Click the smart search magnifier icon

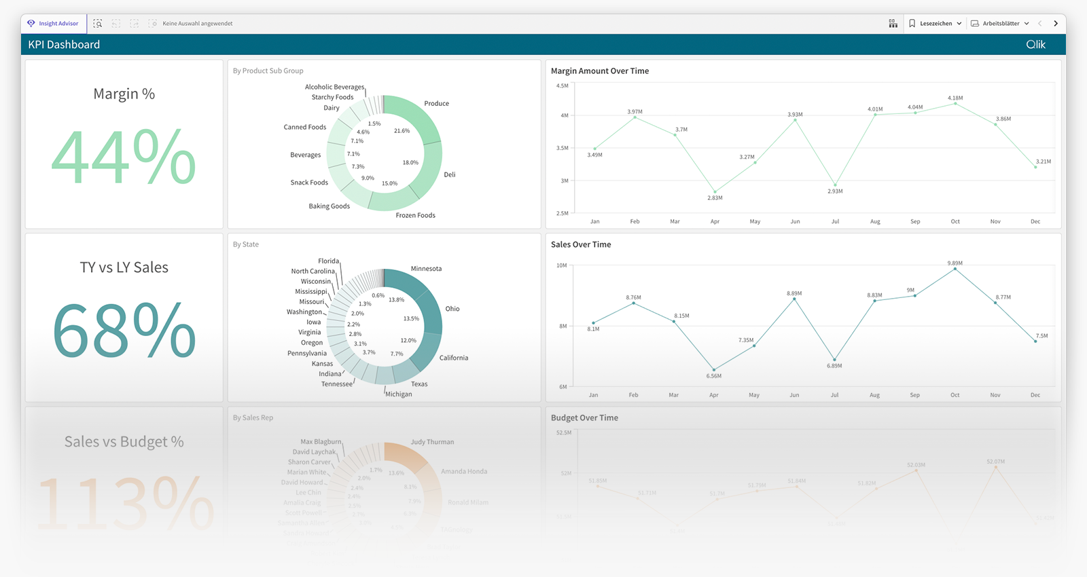(x=98, y=24)
